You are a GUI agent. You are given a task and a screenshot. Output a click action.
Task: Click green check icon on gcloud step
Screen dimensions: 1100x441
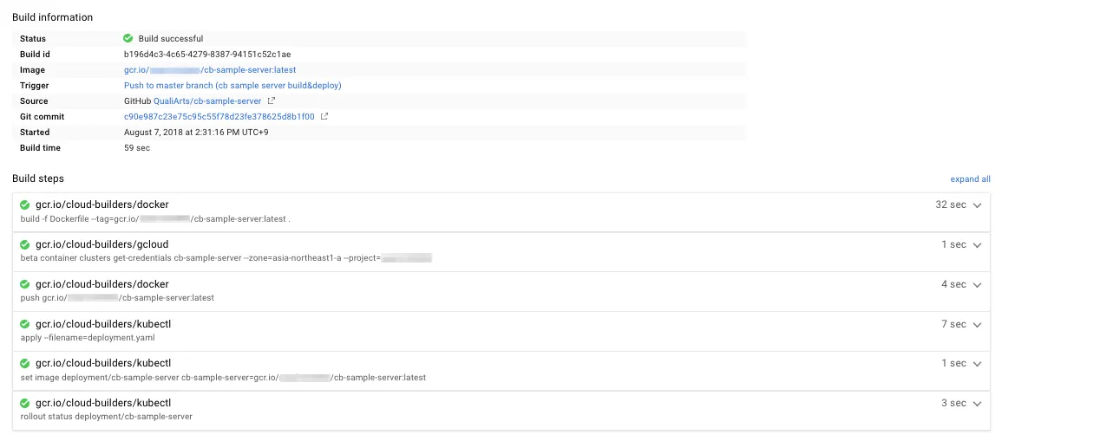tap(25, 245)
